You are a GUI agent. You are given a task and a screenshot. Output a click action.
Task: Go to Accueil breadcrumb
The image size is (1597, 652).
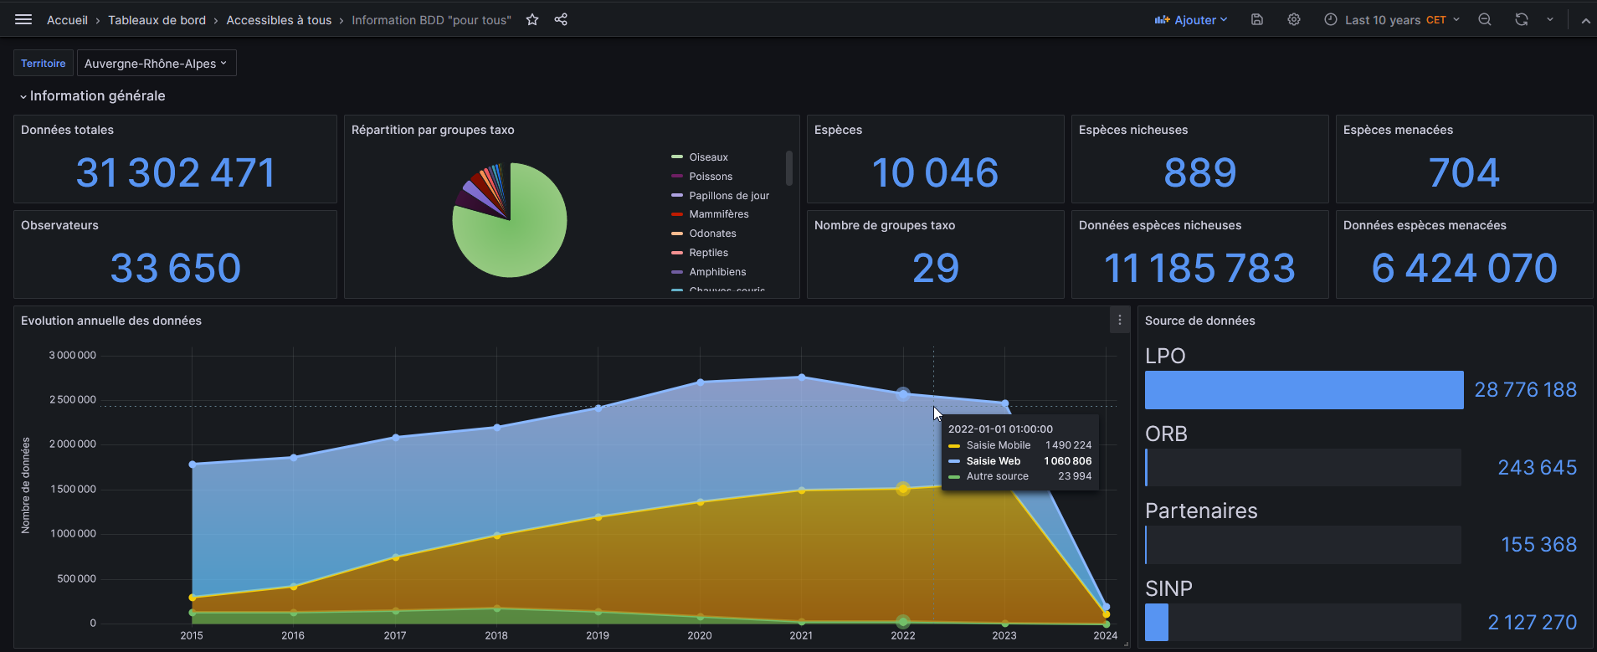[x=67, y=20]
